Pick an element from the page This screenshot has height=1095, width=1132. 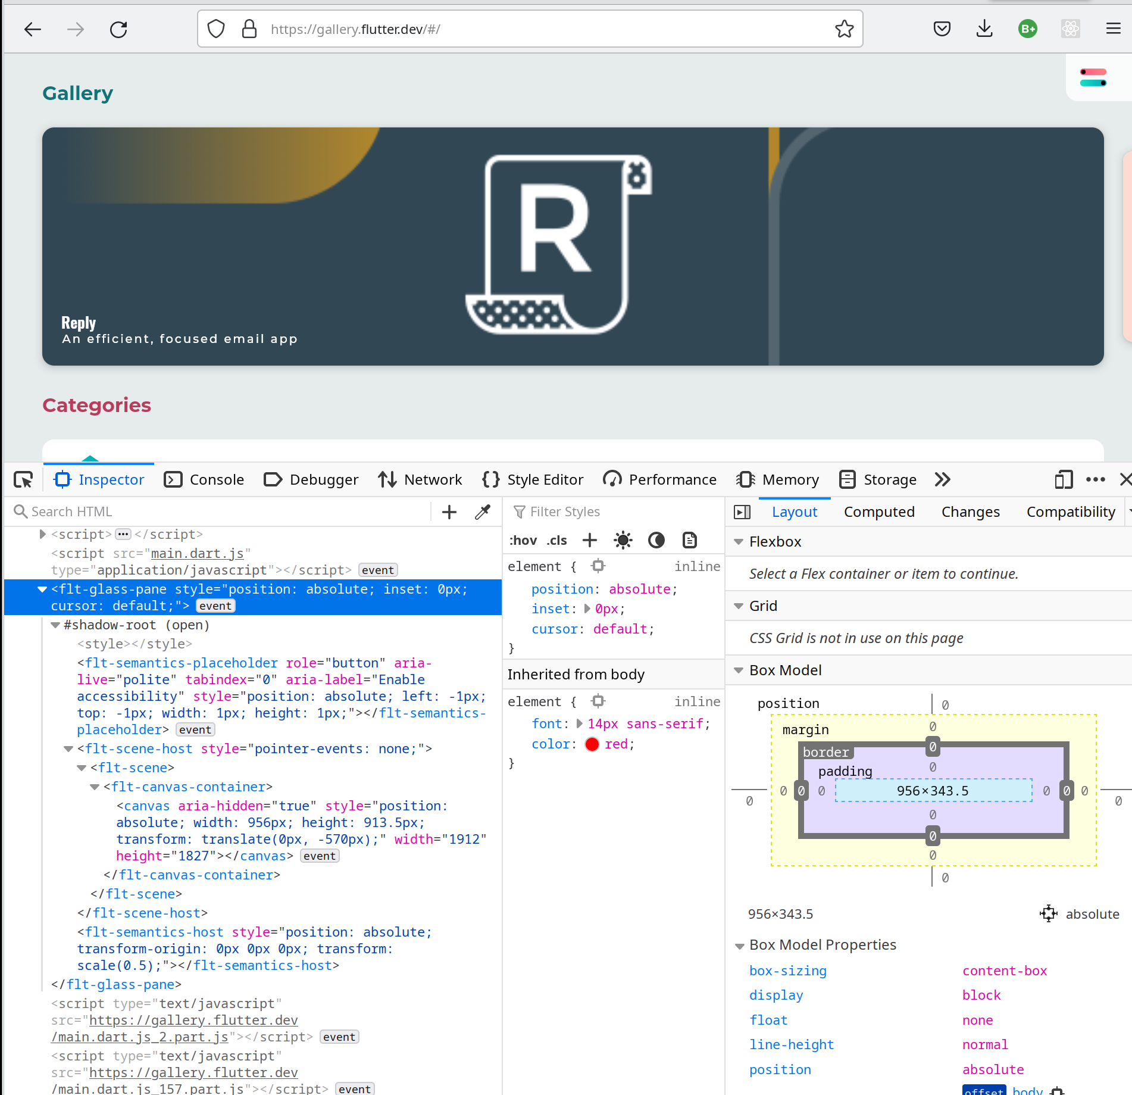(24, 479)
